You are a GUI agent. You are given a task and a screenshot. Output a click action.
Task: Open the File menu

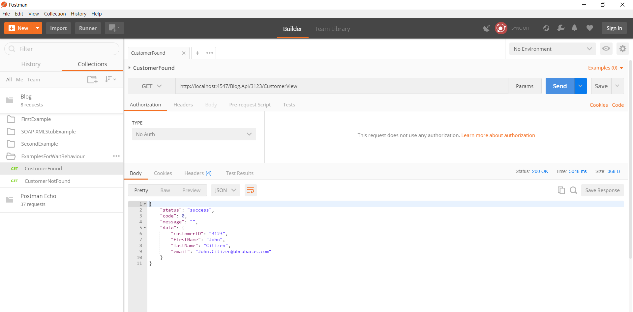click(x=6, y=14)
